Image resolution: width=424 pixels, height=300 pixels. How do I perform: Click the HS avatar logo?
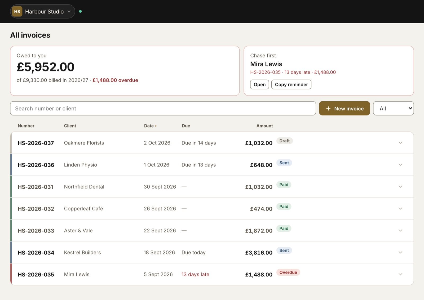pyautogui.click(x=17, y=11)
